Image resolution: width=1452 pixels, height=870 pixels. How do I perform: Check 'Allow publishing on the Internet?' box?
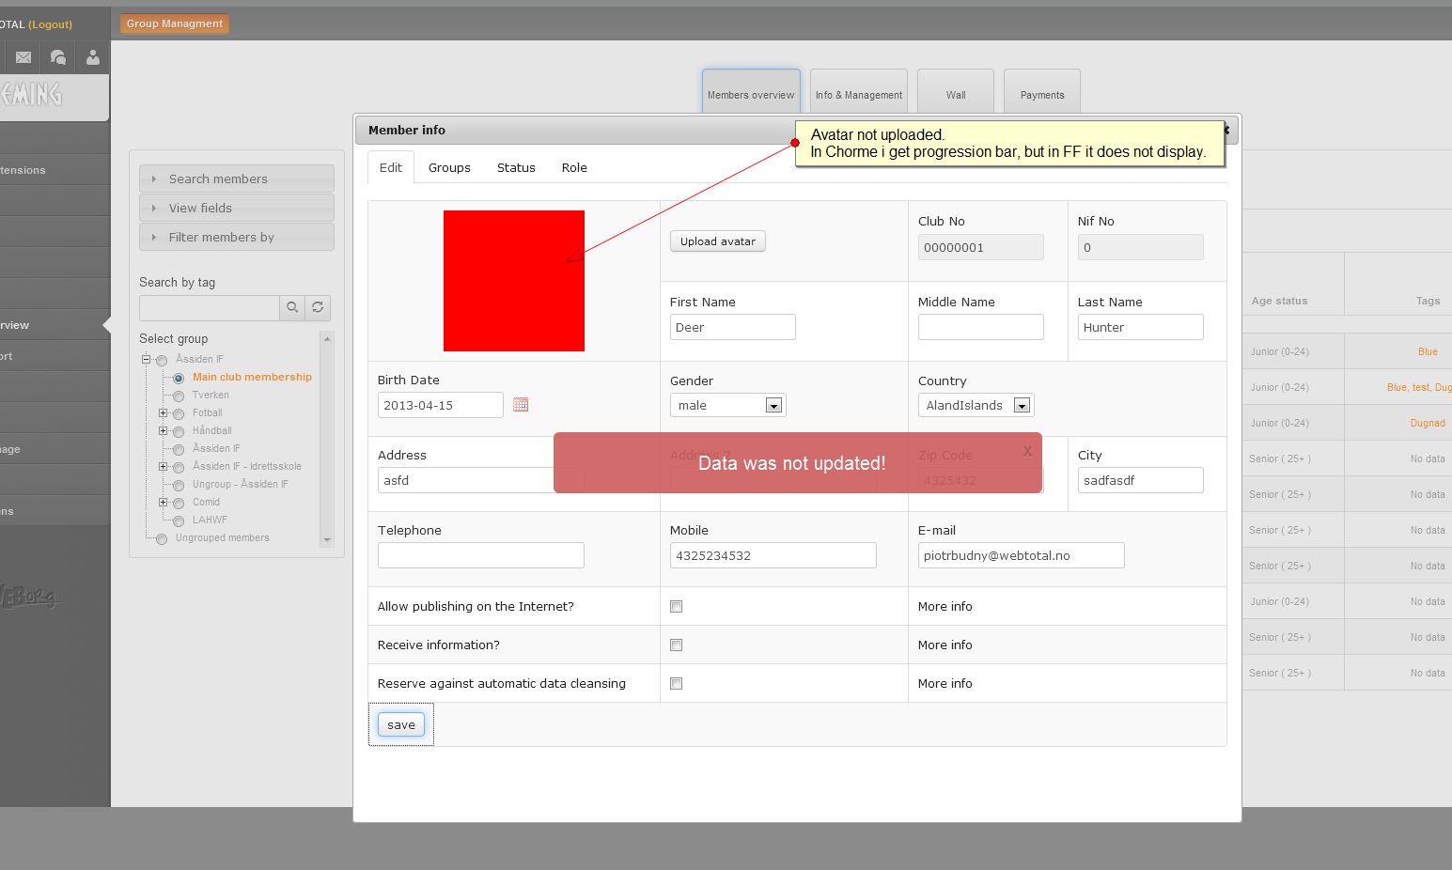point(676,607)
